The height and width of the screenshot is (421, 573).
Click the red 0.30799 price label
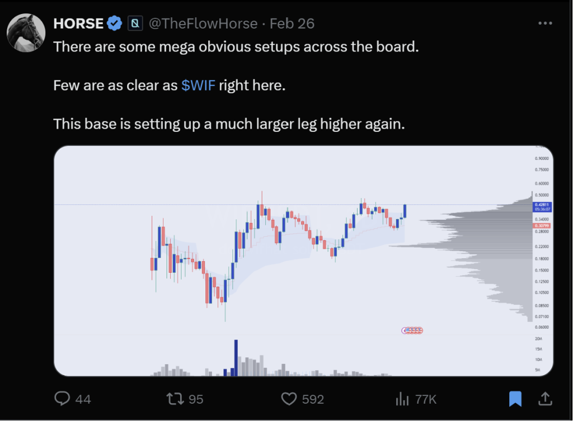pyautogui.click(x=542, y=225)
